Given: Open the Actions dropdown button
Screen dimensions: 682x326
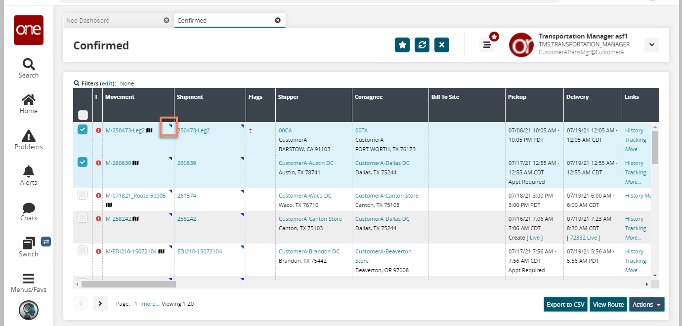Looking at the screenshot, I should (646, 304).
